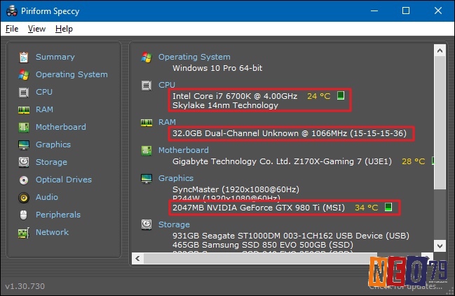Go to CPU section in sidebar

pyautogui.click(x=44, y=92)
